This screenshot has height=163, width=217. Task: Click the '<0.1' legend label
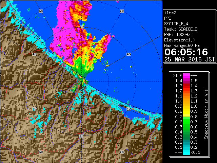point(195,152)
